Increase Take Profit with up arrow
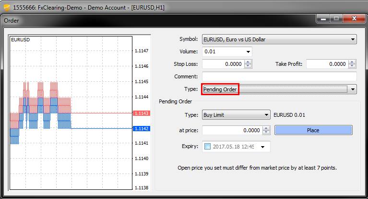The image size is (368, 199). (353, 62)
